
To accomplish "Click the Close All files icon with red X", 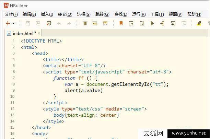I will (48, 23).
